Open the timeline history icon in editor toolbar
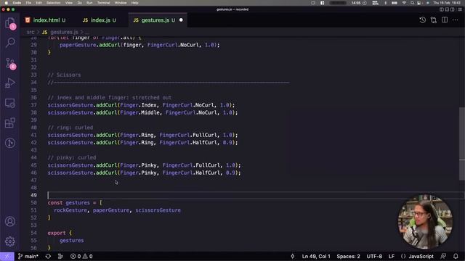 click(x=423, y=20)
